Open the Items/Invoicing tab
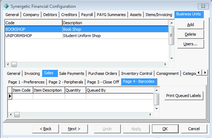Image resolution: width=212 pixels, height=138 pixels. 159,15
